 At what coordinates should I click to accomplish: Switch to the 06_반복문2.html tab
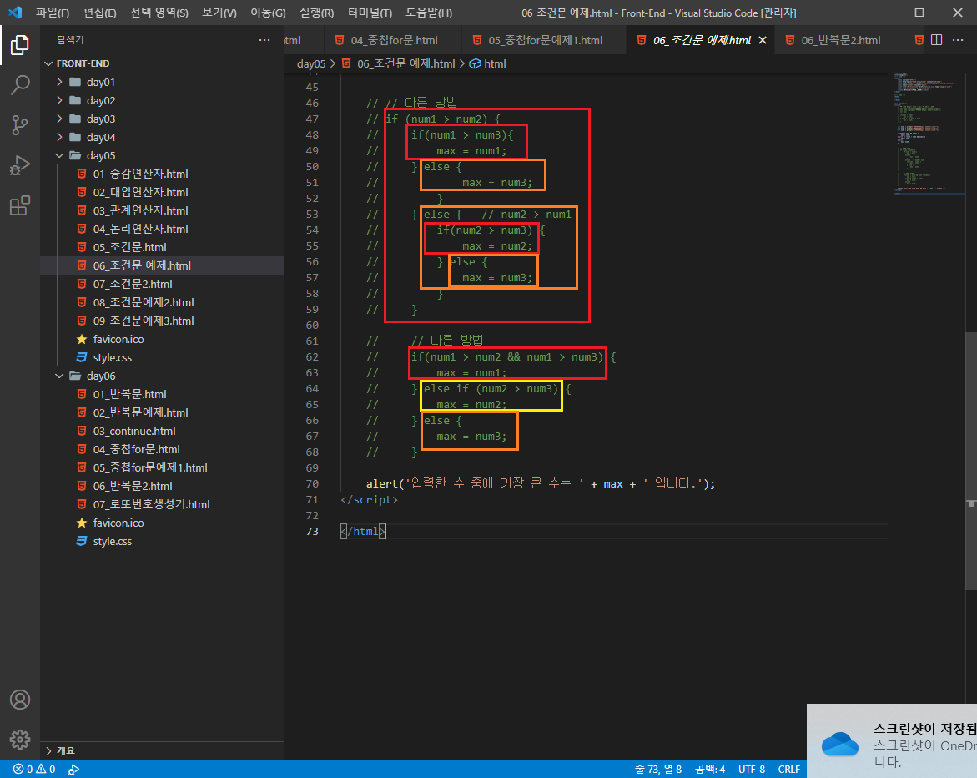(840, 40)
